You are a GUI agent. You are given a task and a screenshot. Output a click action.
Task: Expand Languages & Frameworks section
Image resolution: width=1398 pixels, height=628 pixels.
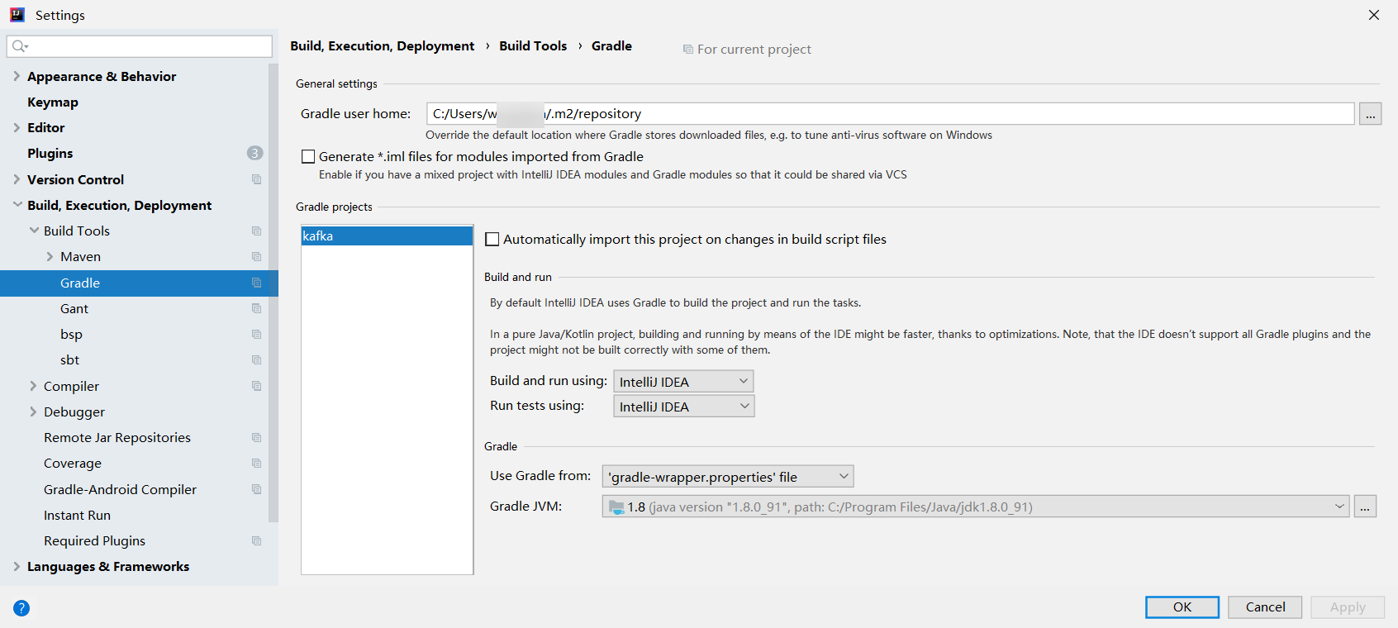click(x=17, y=566)
